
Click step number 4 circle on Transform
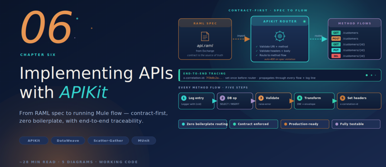pyautogui.click(x=300, y=98)
